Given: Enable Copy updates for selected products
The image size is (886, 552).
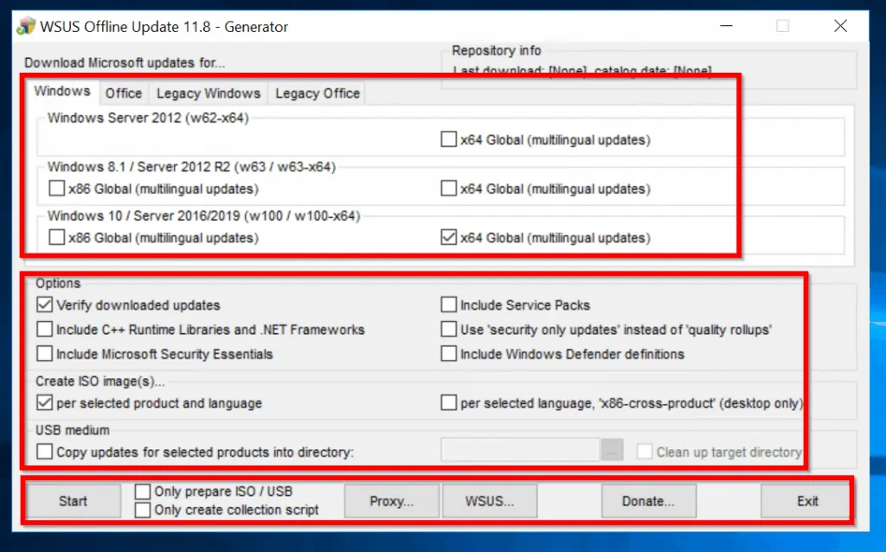Looking at the screenshot, I should (x=44, y=451).
